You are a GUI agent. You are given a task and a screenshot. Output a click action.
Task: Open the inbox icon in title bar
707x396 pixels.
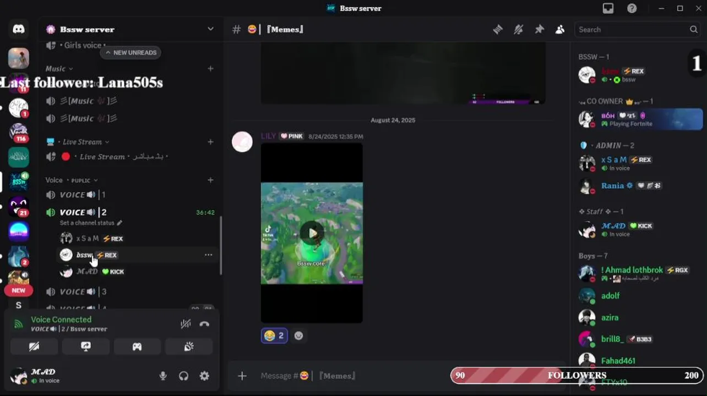(x=608, y=8)
